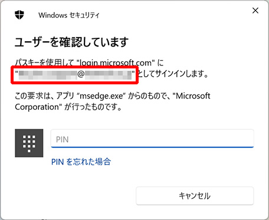The width and height of the screenshot is (269, 220).
Task: Click the Windows Security shield icon
Action: tap(19, 15)
